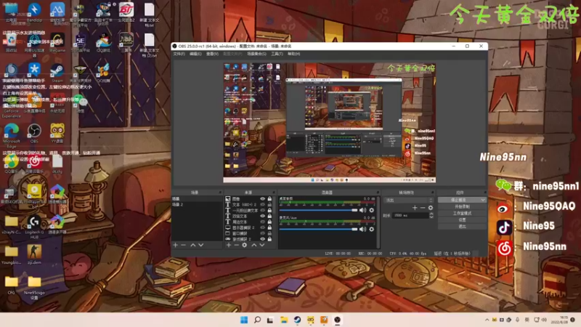The width and height of the screenshot is (581, 327).
Task: Add a new scene with the plus icon
Action: coord(176,245)
